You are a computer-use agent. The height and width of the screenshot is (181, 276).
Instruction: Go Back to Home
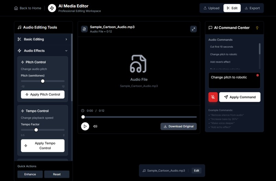coord(28,8)
